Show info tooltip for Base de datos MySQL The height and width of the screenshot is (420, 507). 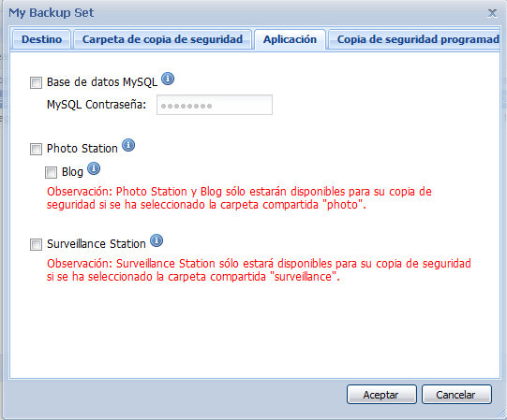tap(168, 79)
